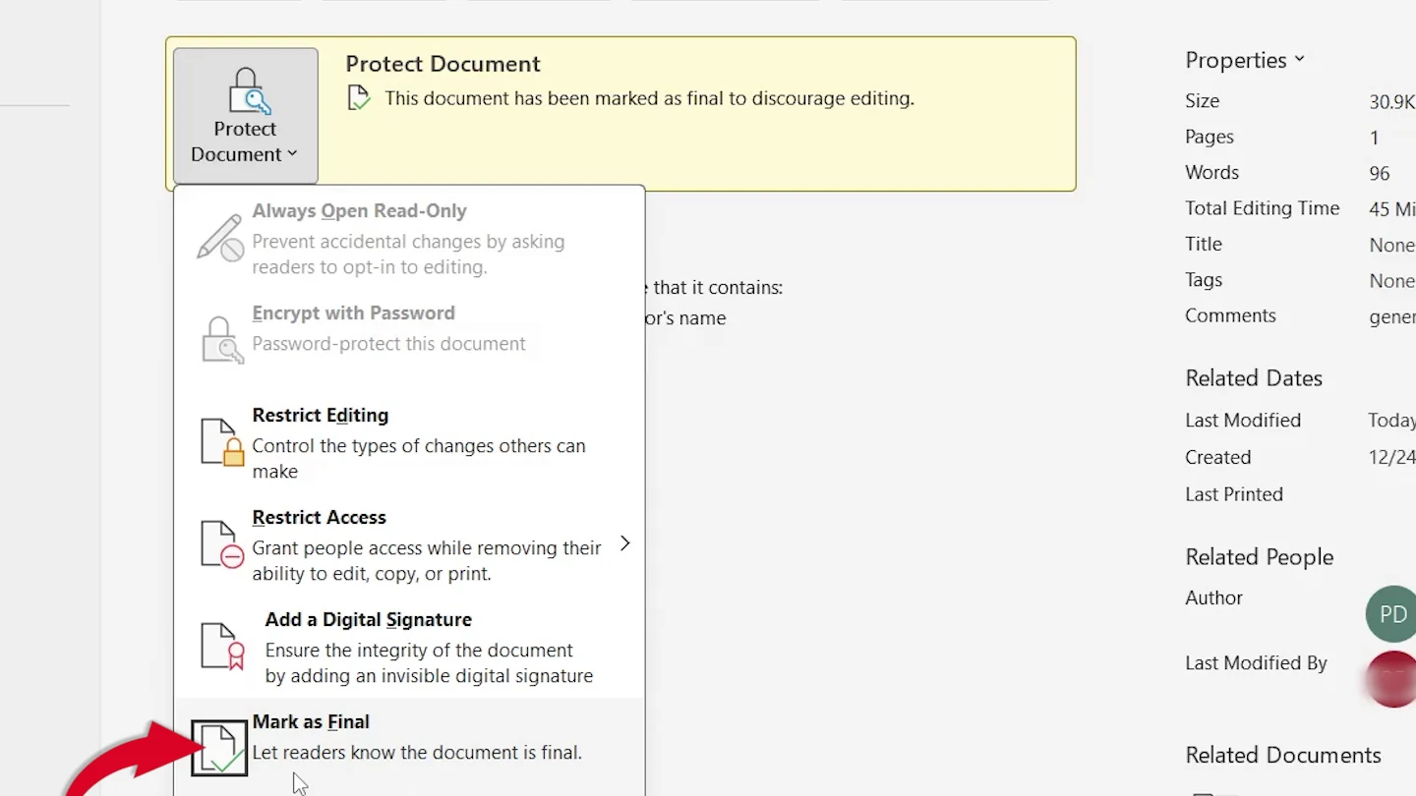Viewport: 1416px width, 796px height.
Task: Click the Size property label
Action: pyautogui.click(x=1202, y=101)
